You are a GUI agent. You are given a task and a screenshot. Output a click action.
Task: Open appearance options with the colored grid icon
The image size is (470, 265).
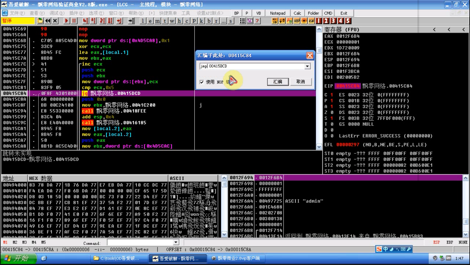[250, 21]
